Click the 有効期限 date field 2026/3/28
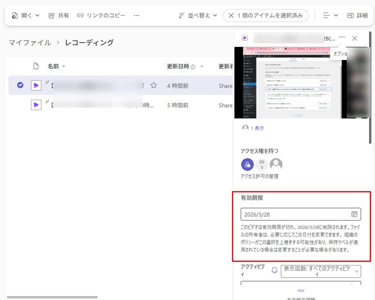Viewport: 375px width, 300px height. 301,214
